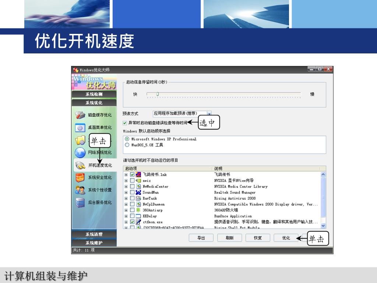Click the nwiz NVIDIA icon

tap(138, 181)
